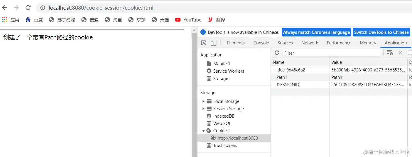Collapse the Cookies tree arrow
The image size is (412, 157).
(203, 131)
